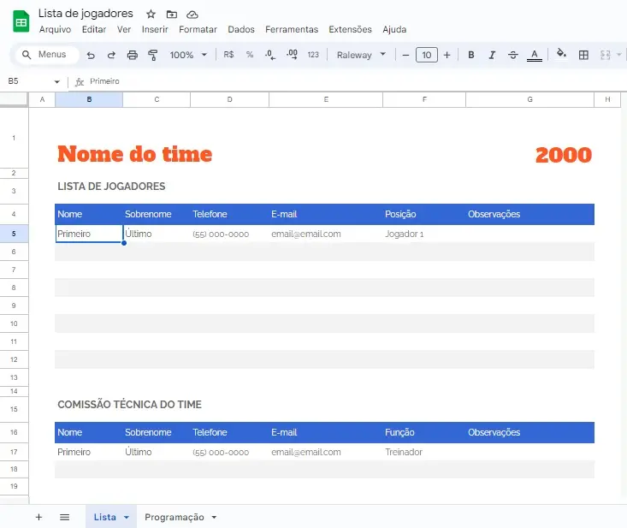The width and height of the screenshot is (627, 528).
Task: Switch to the Lista sheet tab
Action: 104,517
